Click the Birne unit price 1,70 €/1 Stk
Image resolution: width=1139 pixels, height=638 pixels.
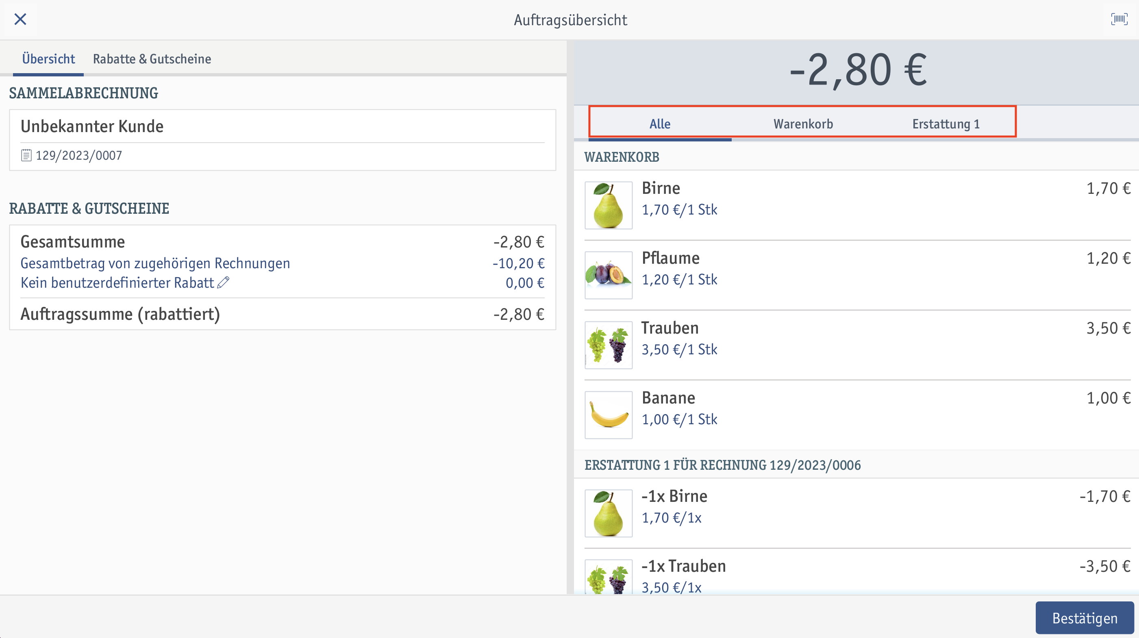point(679,210)
